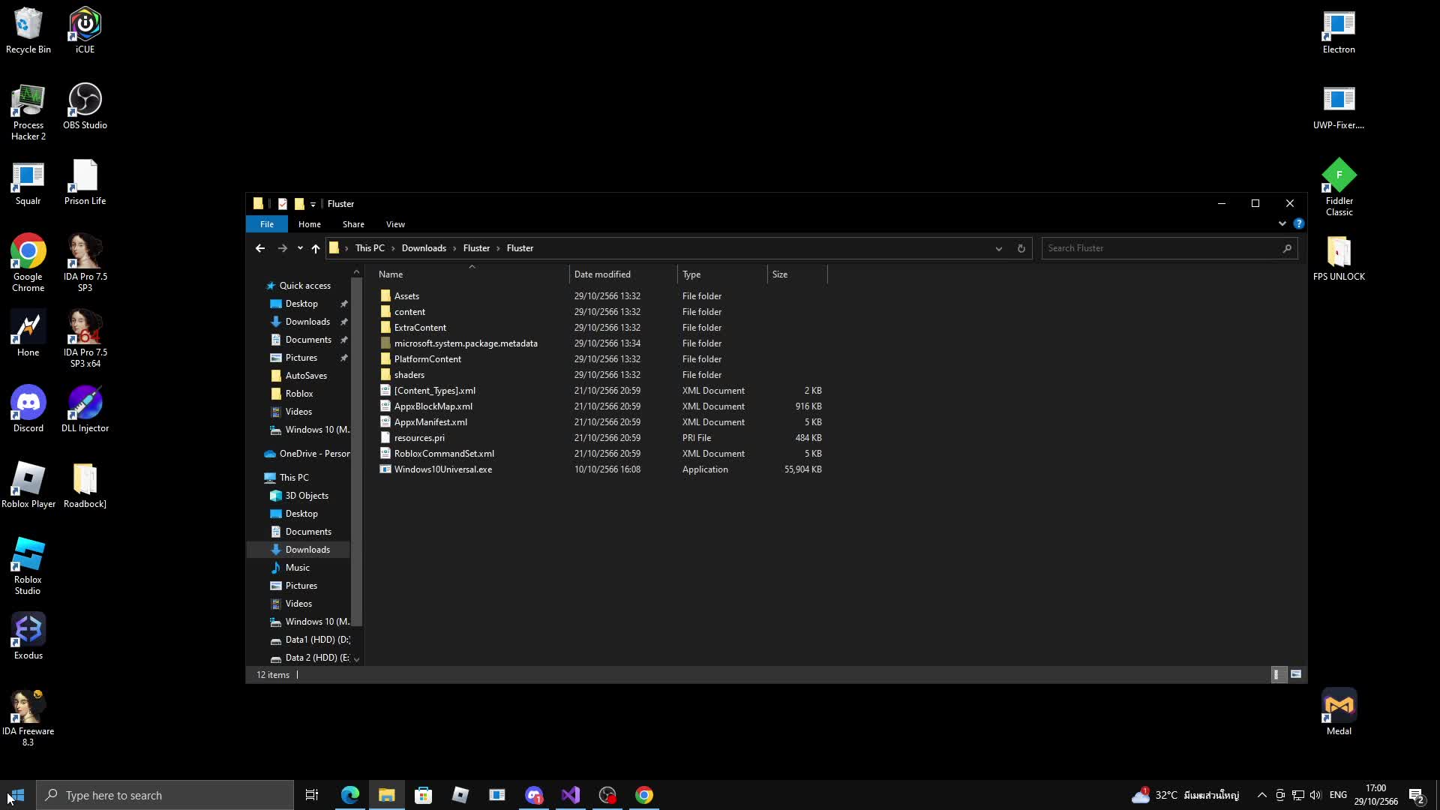This screenshot has width=1440, height=810.
Task: Click the Back navigation arrow
Action: [260, 248]
